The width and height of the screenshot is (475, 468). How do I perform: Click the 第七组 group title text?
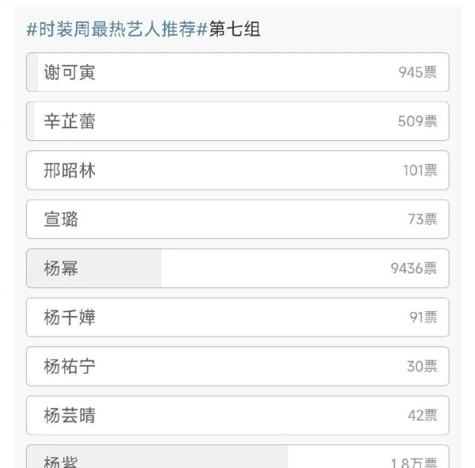pyautogui.click(x=235, y=30)
